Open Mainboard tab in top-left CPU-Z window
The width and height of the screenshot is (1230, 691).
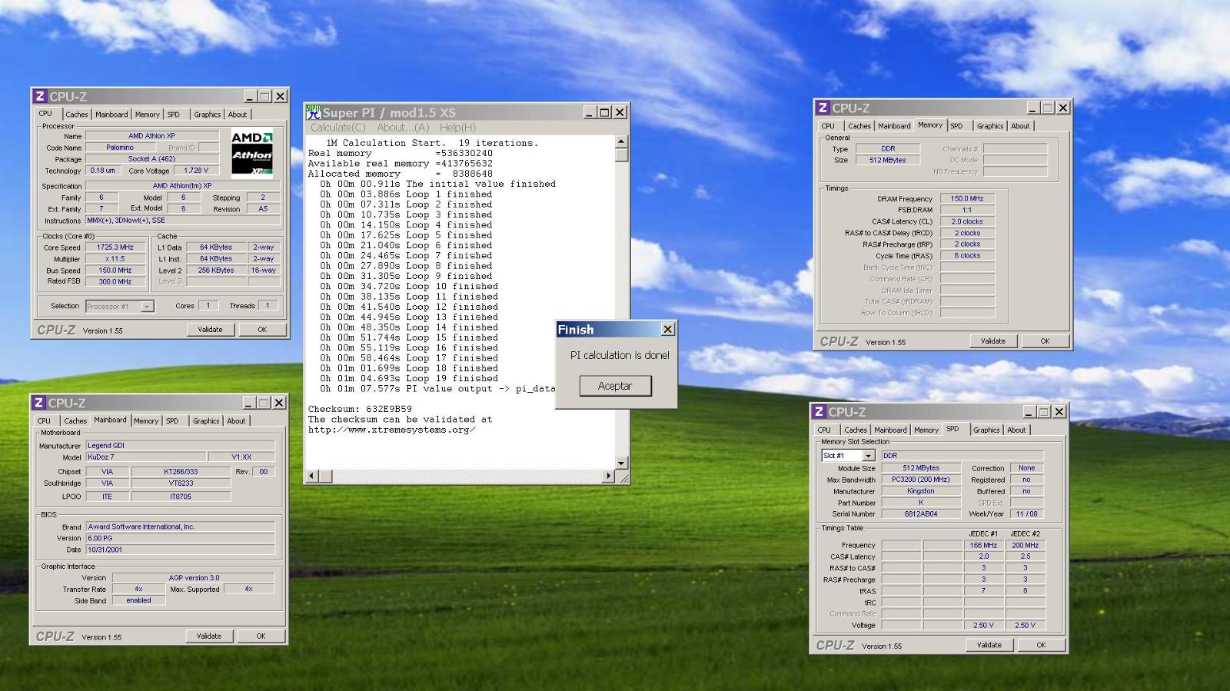[x=111, y=115]
